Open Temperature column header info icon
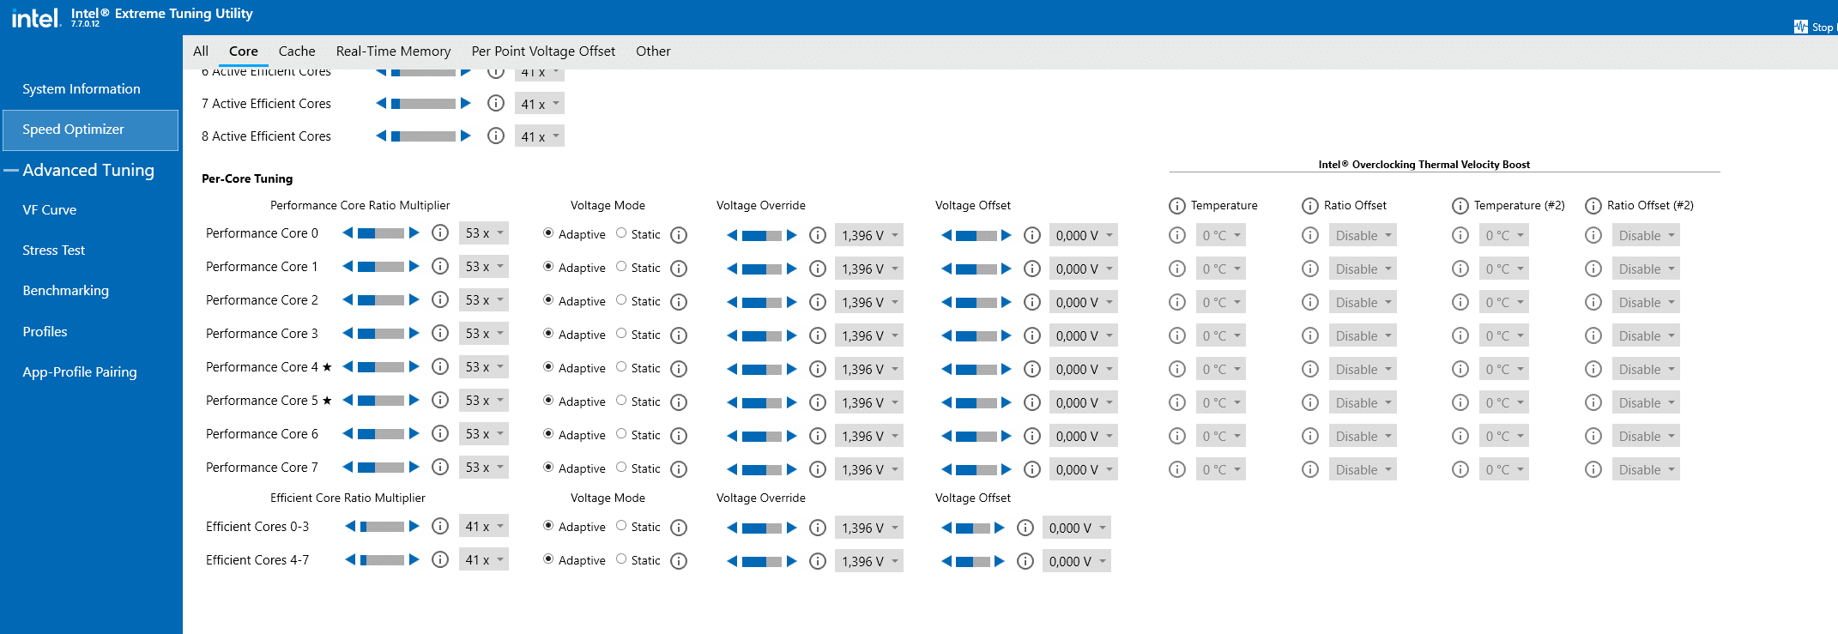 coord(1177,206)
